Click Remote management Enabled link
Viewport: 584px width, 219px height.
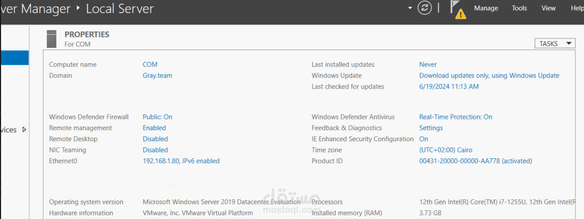154,128
